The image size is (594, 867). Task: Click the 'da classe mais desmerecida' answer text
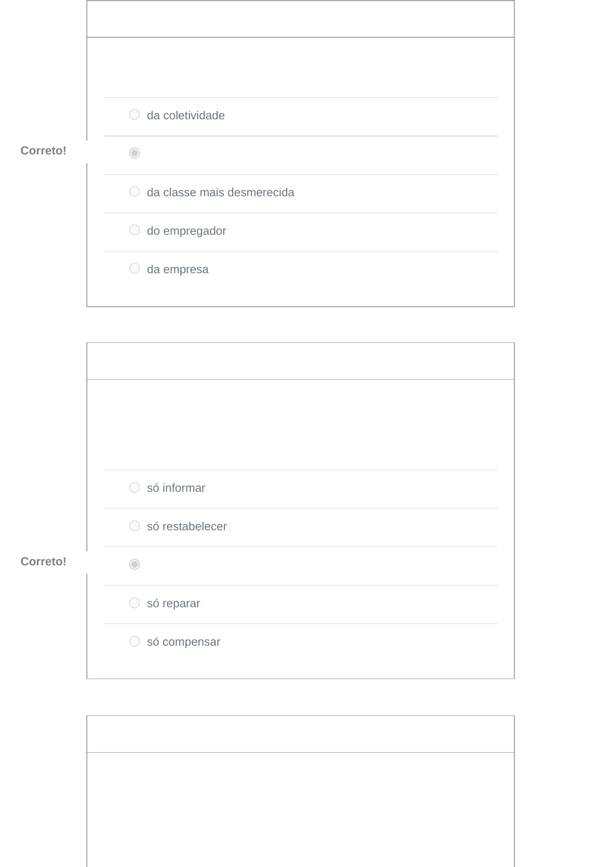coord(220,192)
